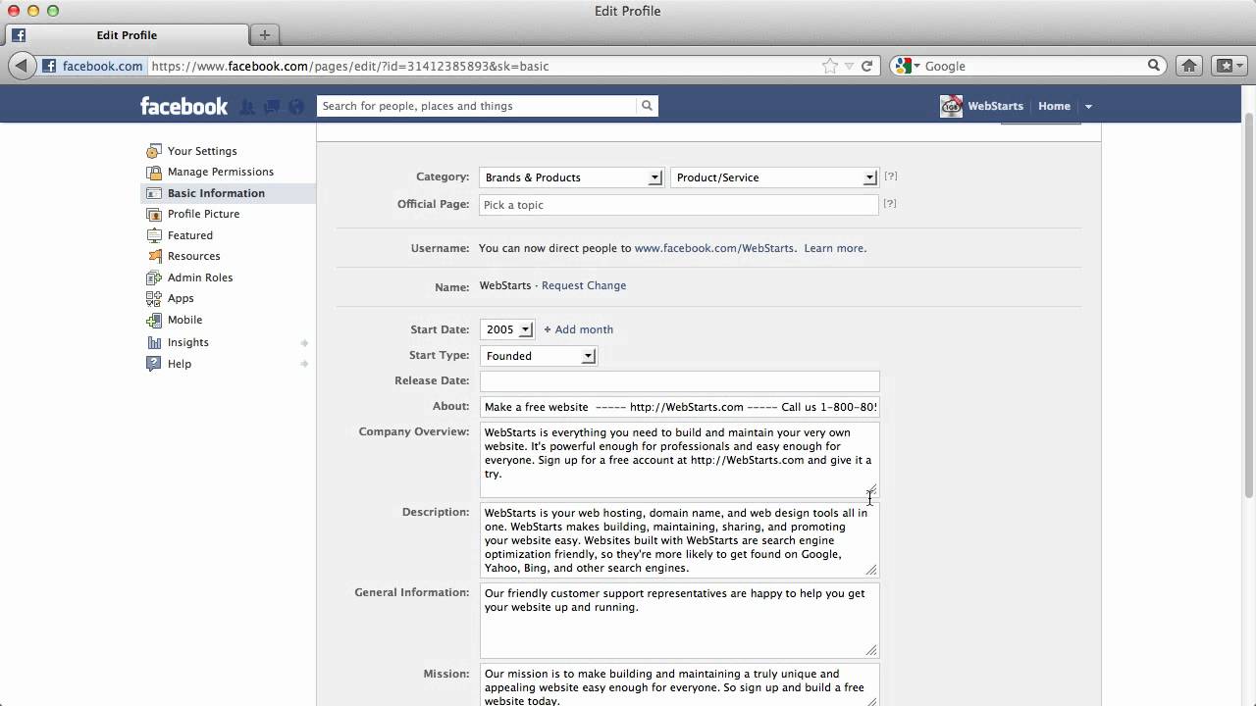Click the magnifier icon in the Google search box
The image size is (1256, 706).
coord(1154,66)
